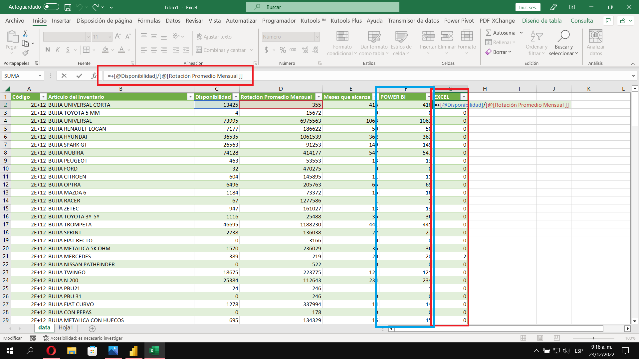Open the insert function fx icon
Image resolution: width=639 pixels, height=359 pixels.
pos(94,76)
